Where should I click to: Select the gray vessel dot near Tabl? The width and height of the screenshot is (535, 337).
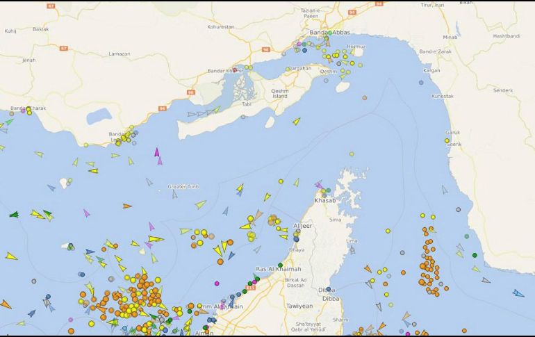click(243, 117)
